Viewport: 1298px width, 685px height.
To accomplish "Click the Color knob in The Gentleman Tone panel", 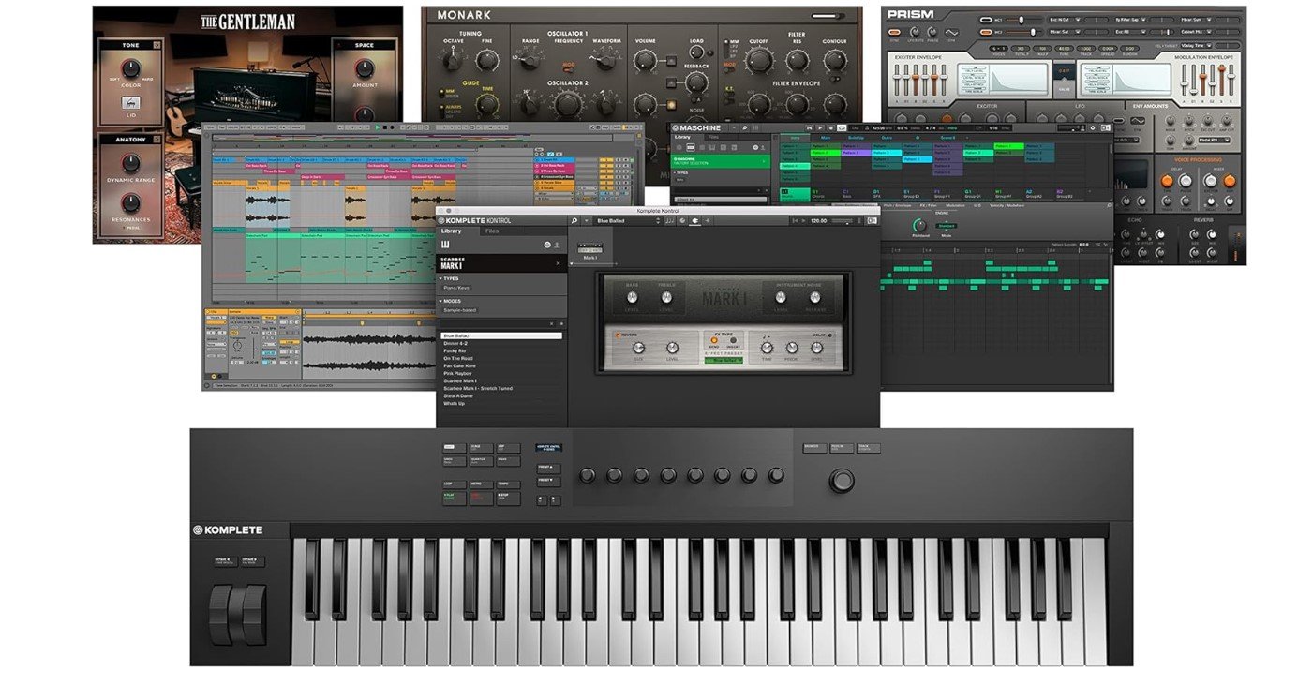I will (131, 68).
